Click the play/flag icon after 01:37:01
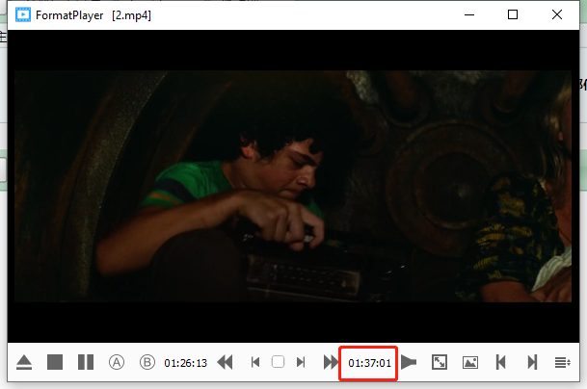Screen dimensions: 587x389 (x=409, y=362)
